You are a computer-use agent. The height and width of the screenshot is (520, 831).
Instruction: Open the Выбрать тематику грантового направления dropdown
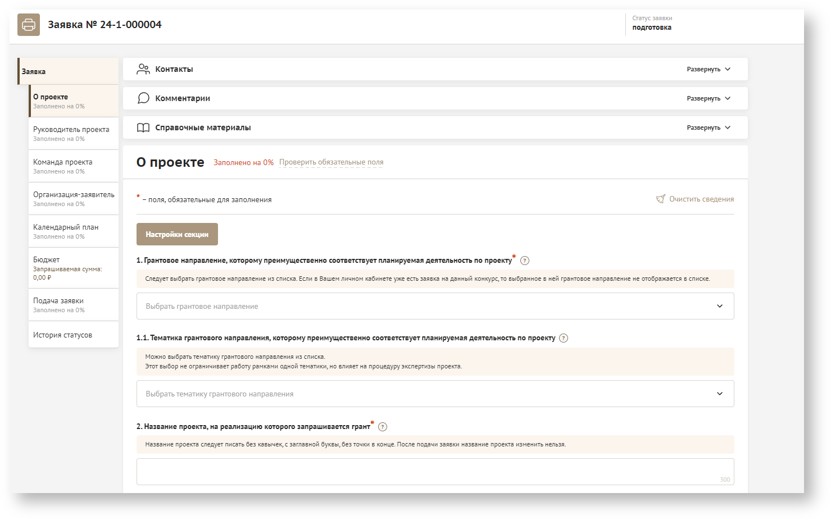click(435, 394)
